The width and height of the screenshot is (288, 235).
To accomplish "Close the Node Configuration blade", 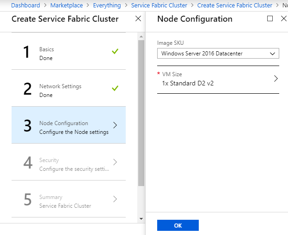I will [x=283, y=19].
